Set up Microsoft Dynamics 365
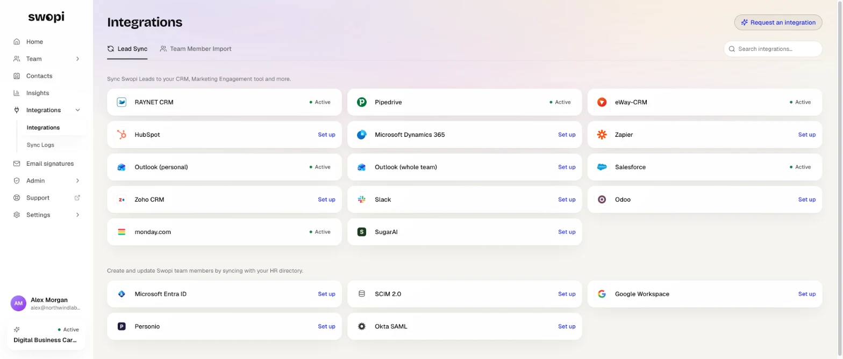The height and width of the screenshot is (359, 843). 567,135
